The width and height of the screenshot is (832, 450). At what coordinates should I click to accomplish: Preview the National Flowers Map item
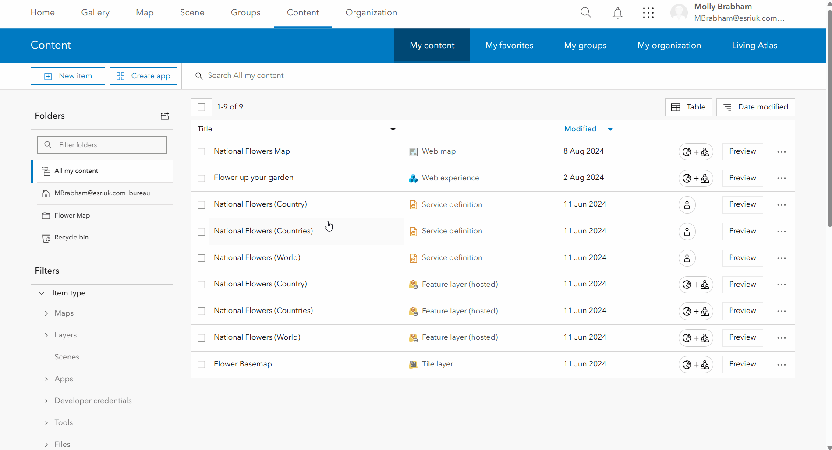(743, 151)
